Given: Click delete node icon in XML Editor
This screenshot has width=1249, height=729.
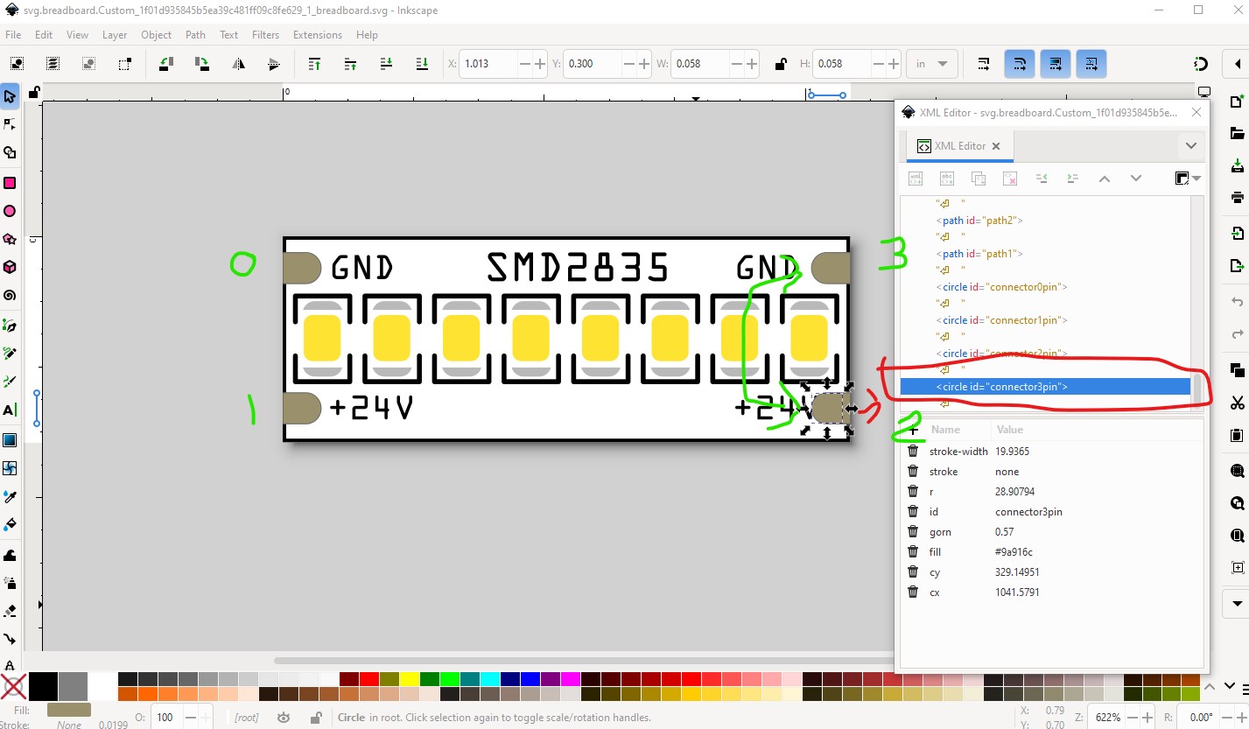Looking at the screenshot, I should pyautogui.click(x=1010, y=179).
